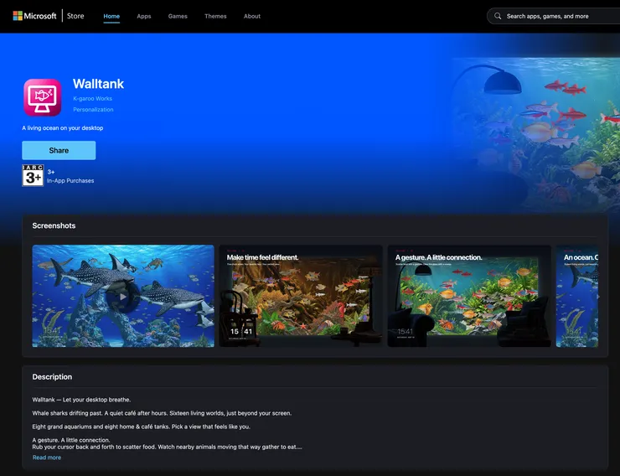
Task: Open K-garoo Works publisher link
Action: click(92, 98)
